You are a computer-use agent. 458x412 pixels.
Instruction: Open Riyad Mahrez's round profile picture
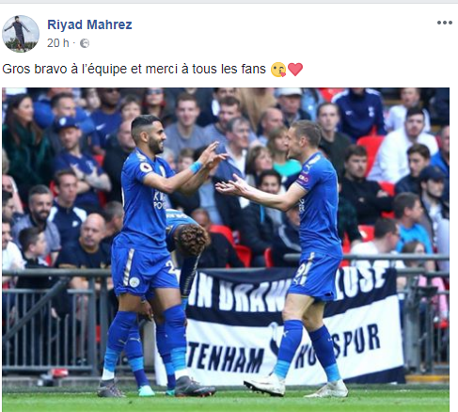[x=21, y=34]
